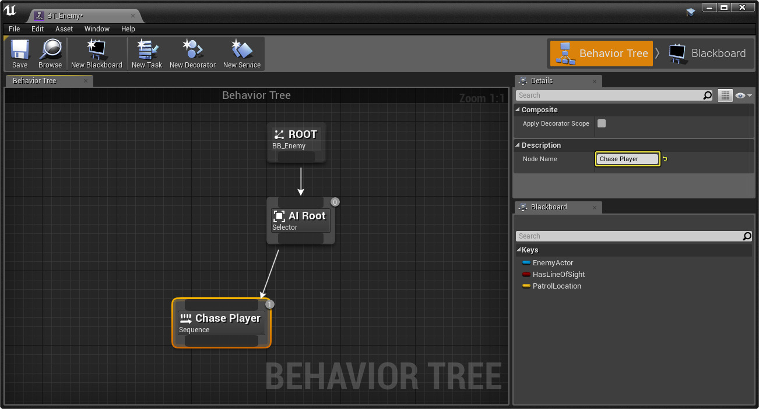Collapse the Blackboard Keys section
The height and width of the screenshot is (409, 759).
point(518,250)
